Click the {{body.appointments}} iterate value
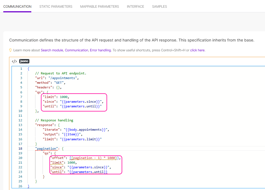Image resolution: width=265 pixels, height=190 pixels. click(x=86, y=130)
